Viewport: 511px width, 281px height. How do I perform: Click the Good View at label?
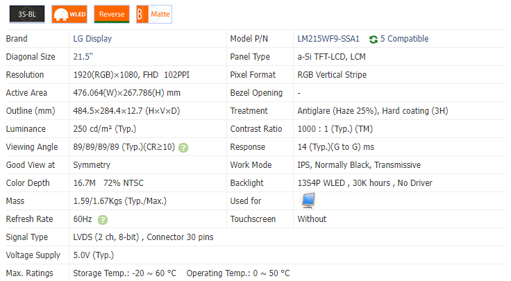pyautogui.click(x=31, y=165)
